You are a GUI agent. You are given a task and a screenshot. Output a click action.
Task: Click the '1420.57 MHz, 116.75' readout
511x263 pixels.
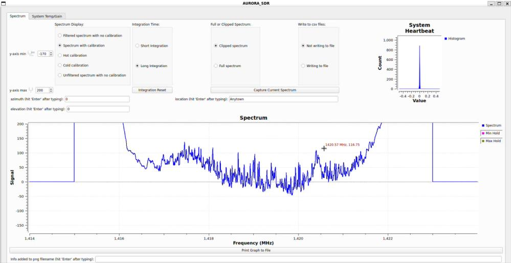click(x=343, y=145)
